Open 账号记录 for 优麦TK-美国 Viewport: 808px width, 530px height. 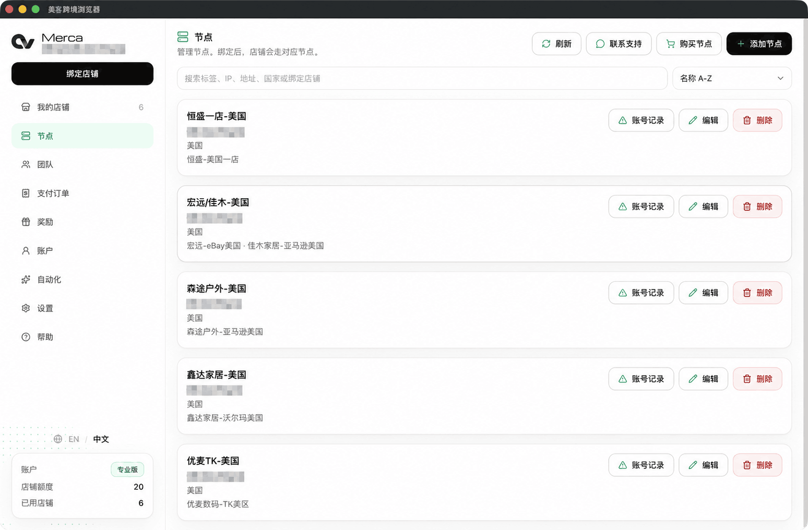(641, 465)
